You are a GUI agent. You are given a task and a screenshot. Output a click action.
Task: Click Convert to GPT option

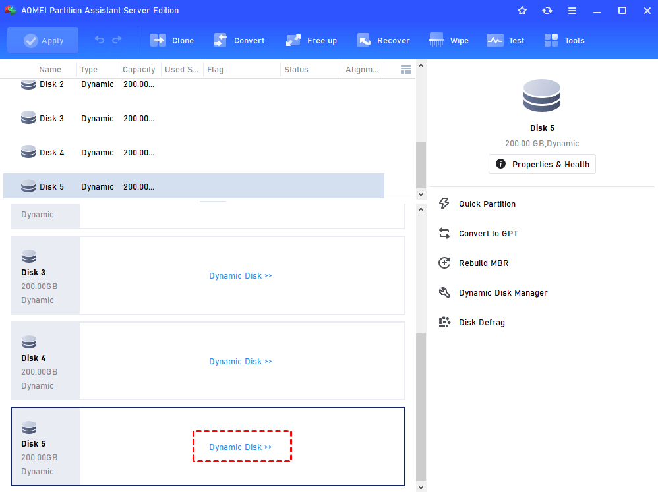(489, 233)
